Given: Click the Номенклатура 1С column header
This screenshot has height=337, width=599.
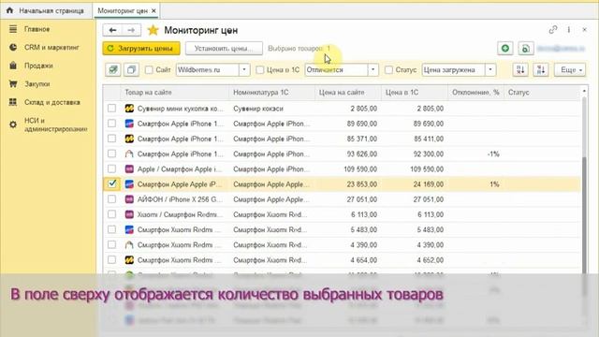Looking at the screenshot, I should tap(271, 93).
